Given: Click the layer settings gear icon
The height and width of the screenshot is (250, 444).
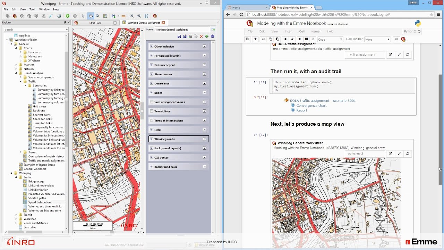Looking at the screenshot, I should [x=212, y=36].
